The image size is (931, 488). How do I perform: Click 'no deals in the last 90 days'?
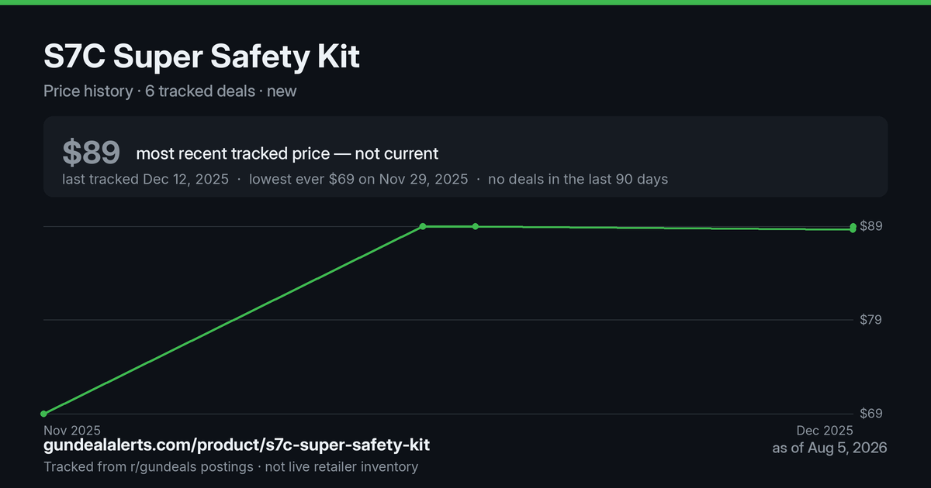click(x=578, y=179)
